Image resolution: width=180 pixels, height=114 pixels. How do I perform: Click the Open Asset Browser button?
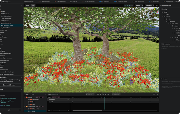click(9, 85)
